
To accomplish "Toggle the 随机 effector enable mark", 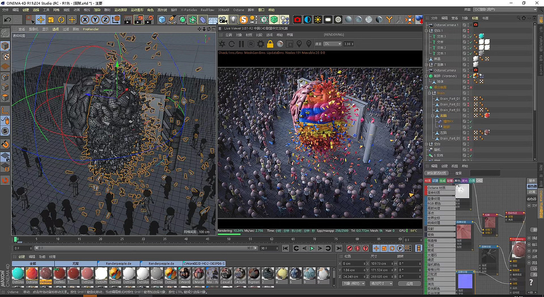I will coord(470,150).
